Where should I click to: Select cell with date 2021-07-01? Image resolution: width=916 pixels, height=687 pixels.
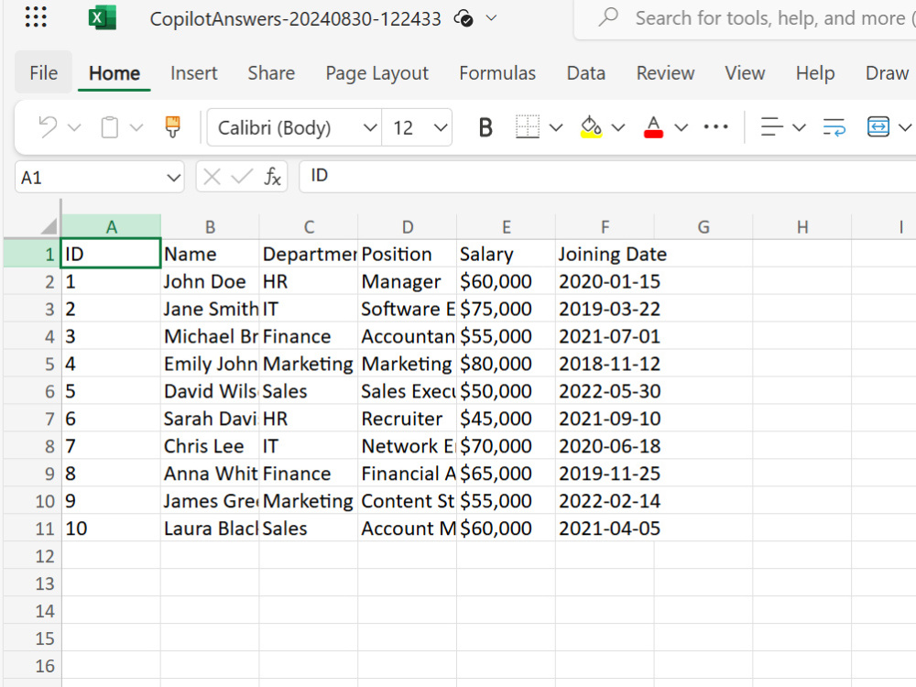[x=605, y=336]
